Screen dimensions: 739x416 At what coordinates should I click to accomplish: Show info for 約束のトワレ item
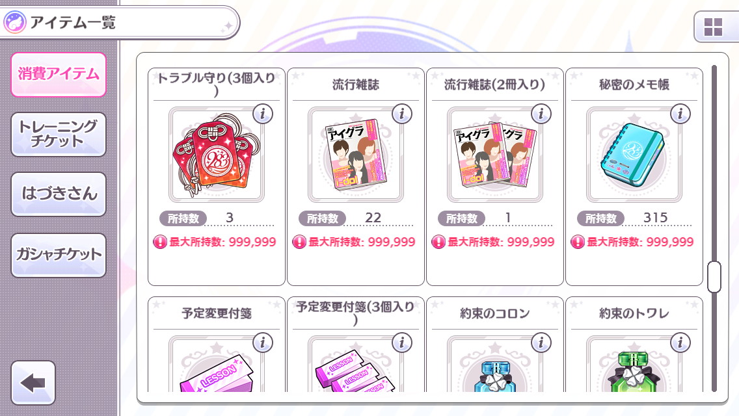(x=680, y=343)
